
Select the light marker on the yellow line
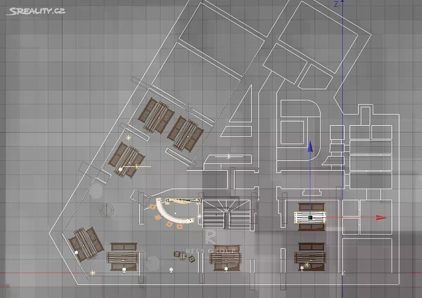(x=136, y=167)
